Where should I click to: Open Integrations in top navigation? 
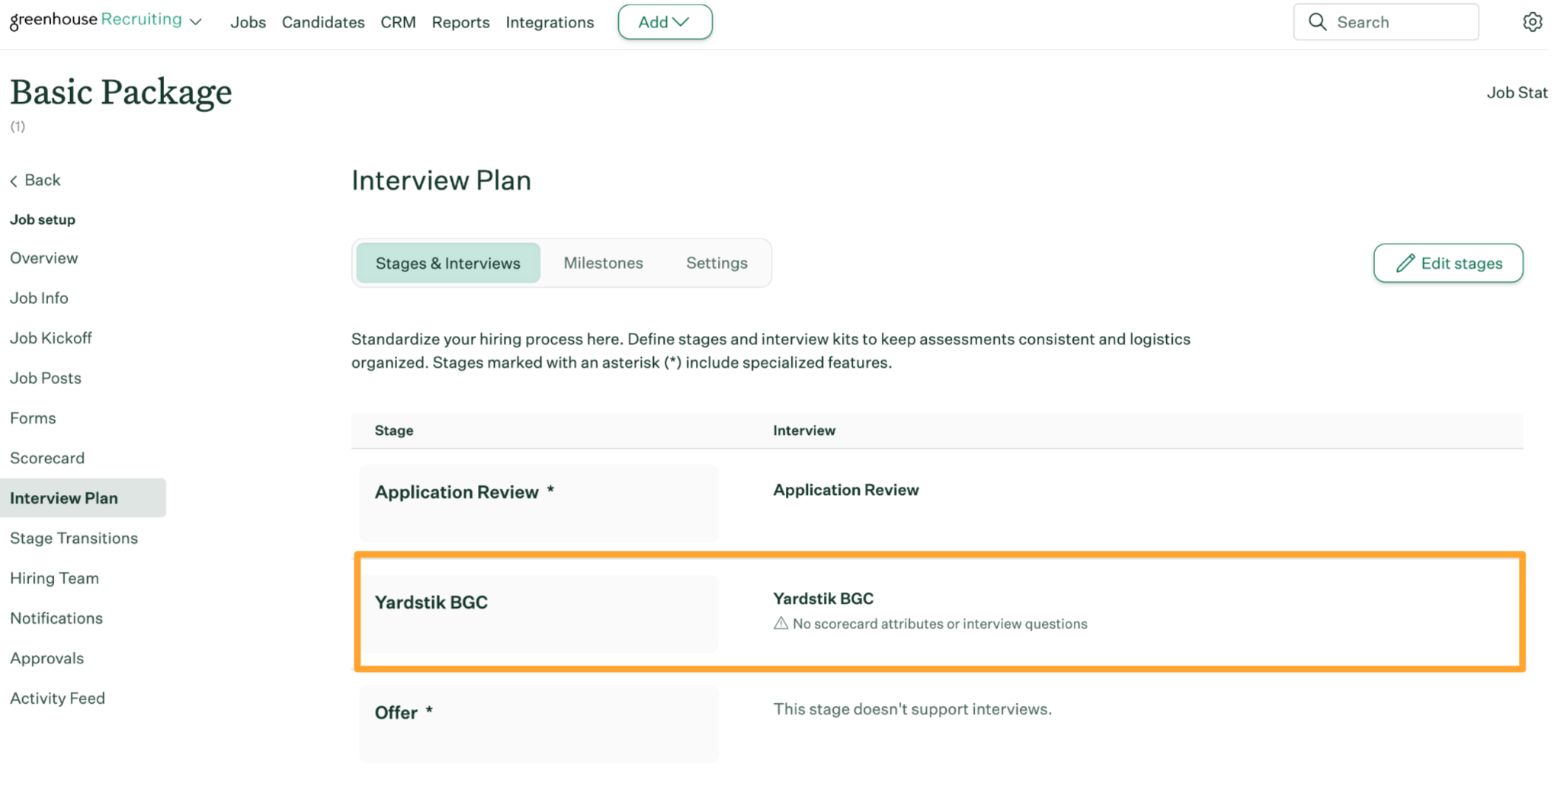pos(550,22)
